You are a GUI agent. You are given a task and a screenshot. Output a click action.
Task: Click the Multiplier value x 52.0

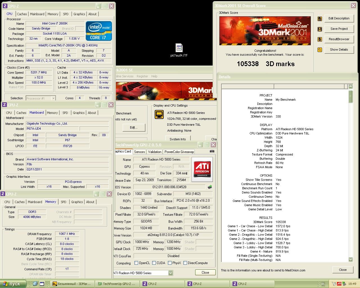(39, 78)
